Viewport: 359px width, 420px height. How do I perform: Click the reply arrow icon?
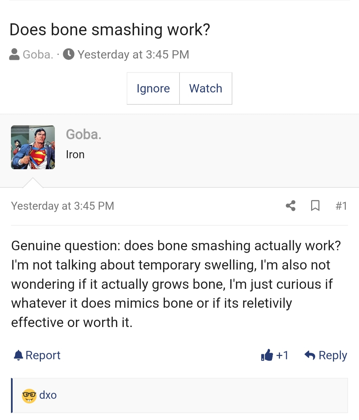[310, 355]
